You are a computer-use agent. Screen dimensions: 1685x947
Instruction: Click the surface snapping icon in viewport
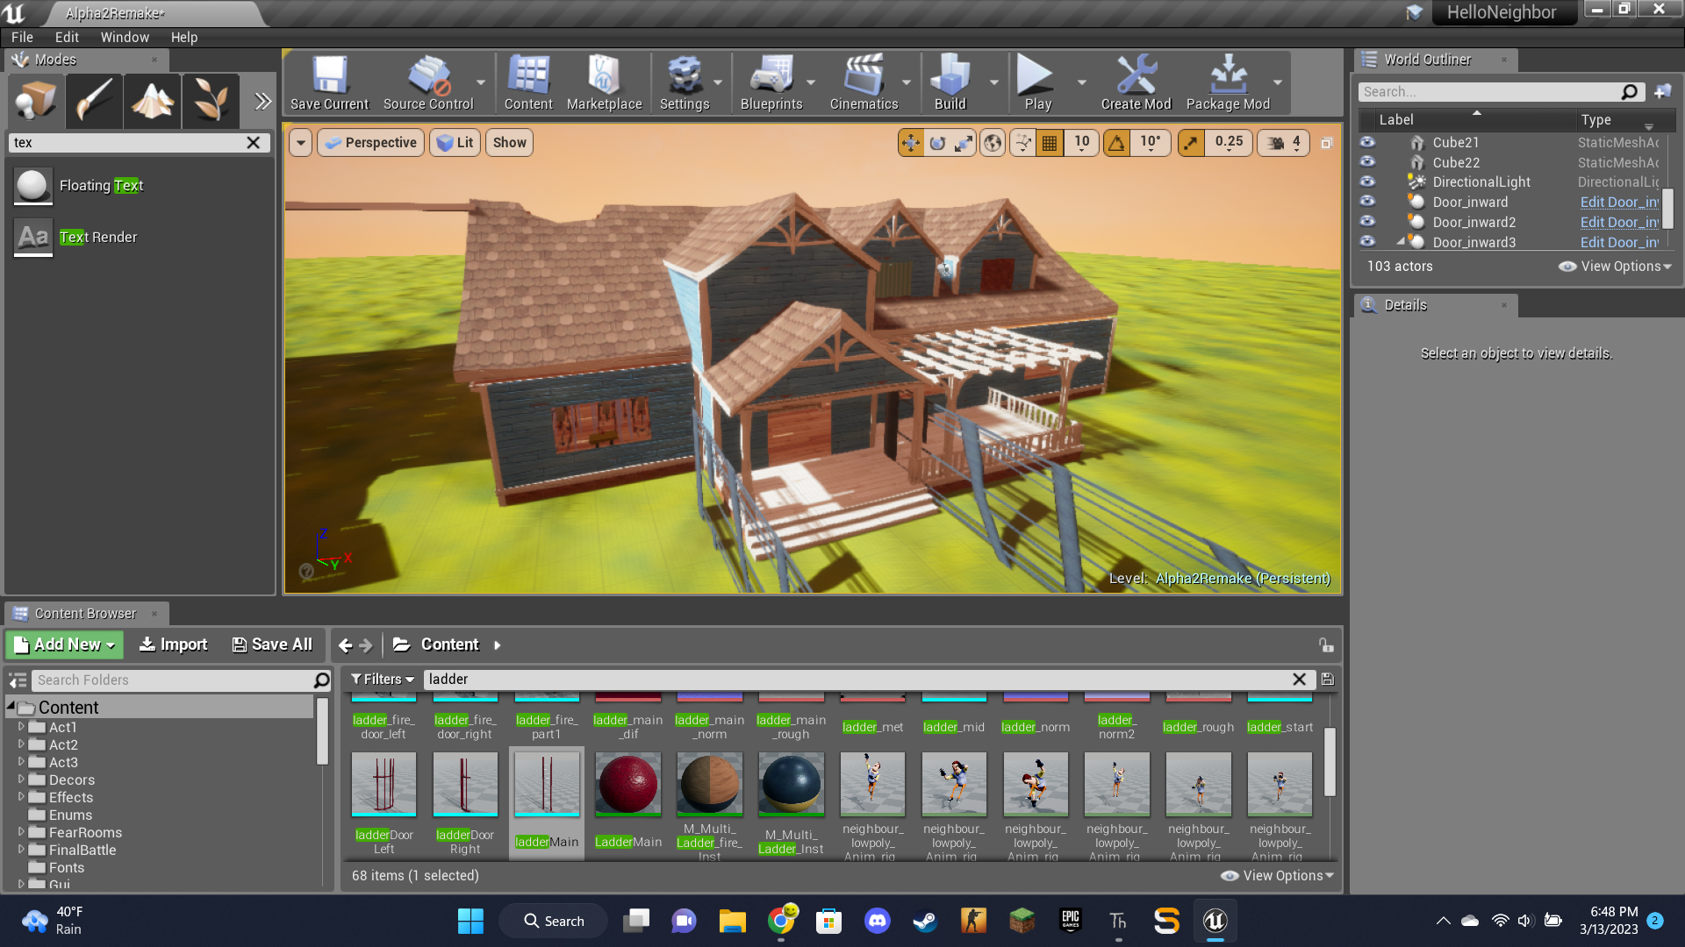(x=1022, y=143)
